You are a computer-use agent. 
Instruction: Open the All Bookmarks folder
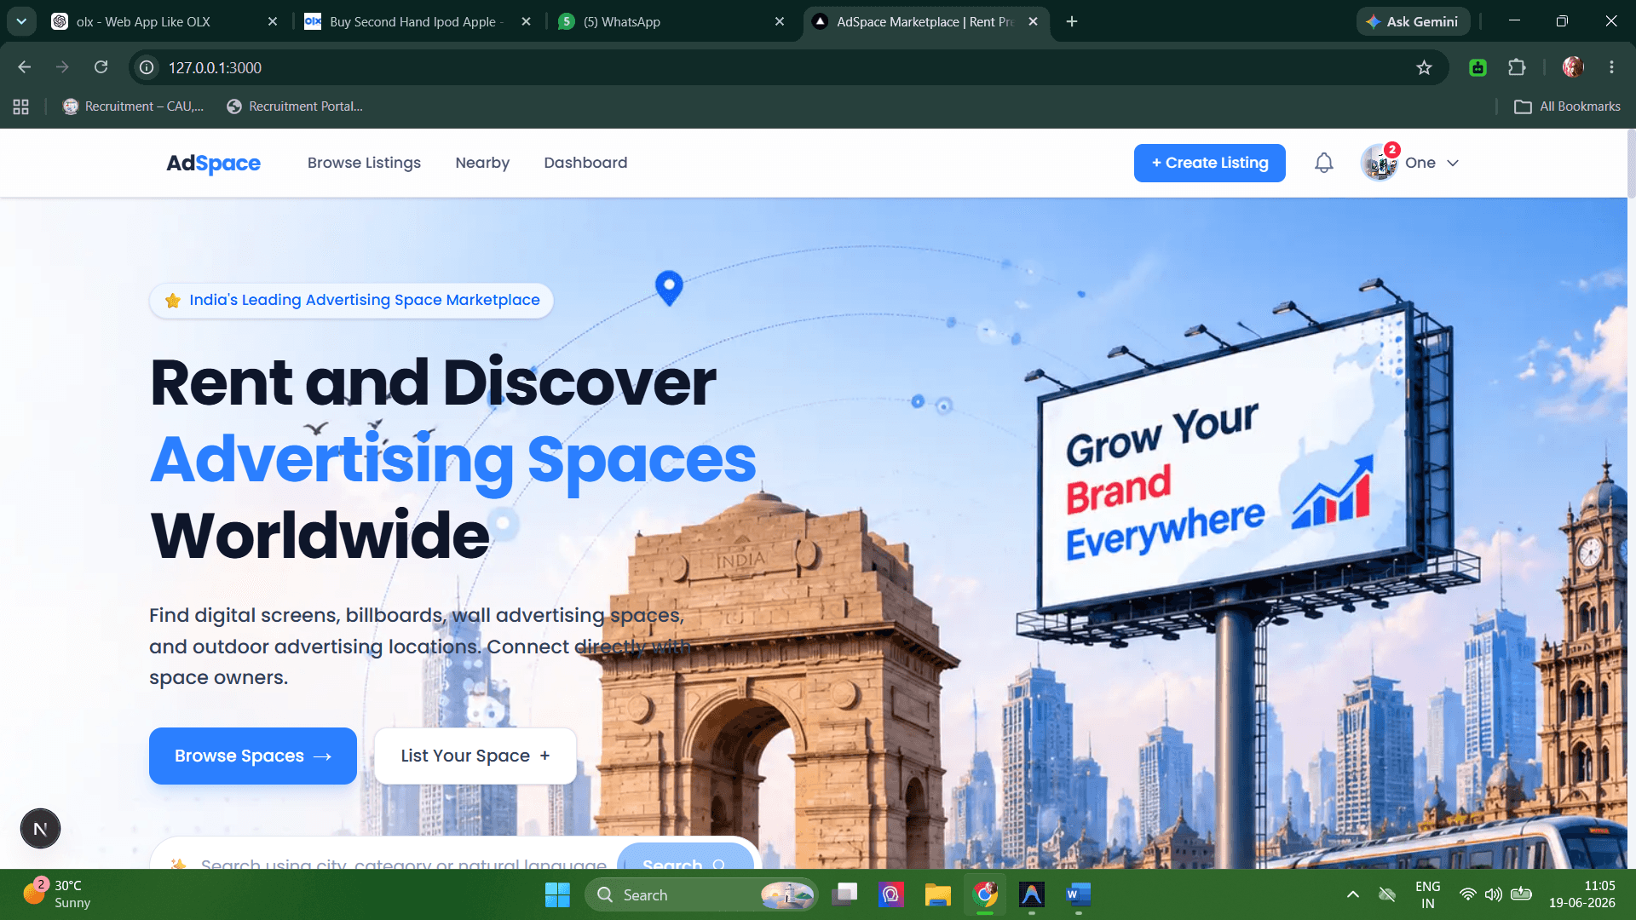pyautogui.click(x=1568, y=106)
